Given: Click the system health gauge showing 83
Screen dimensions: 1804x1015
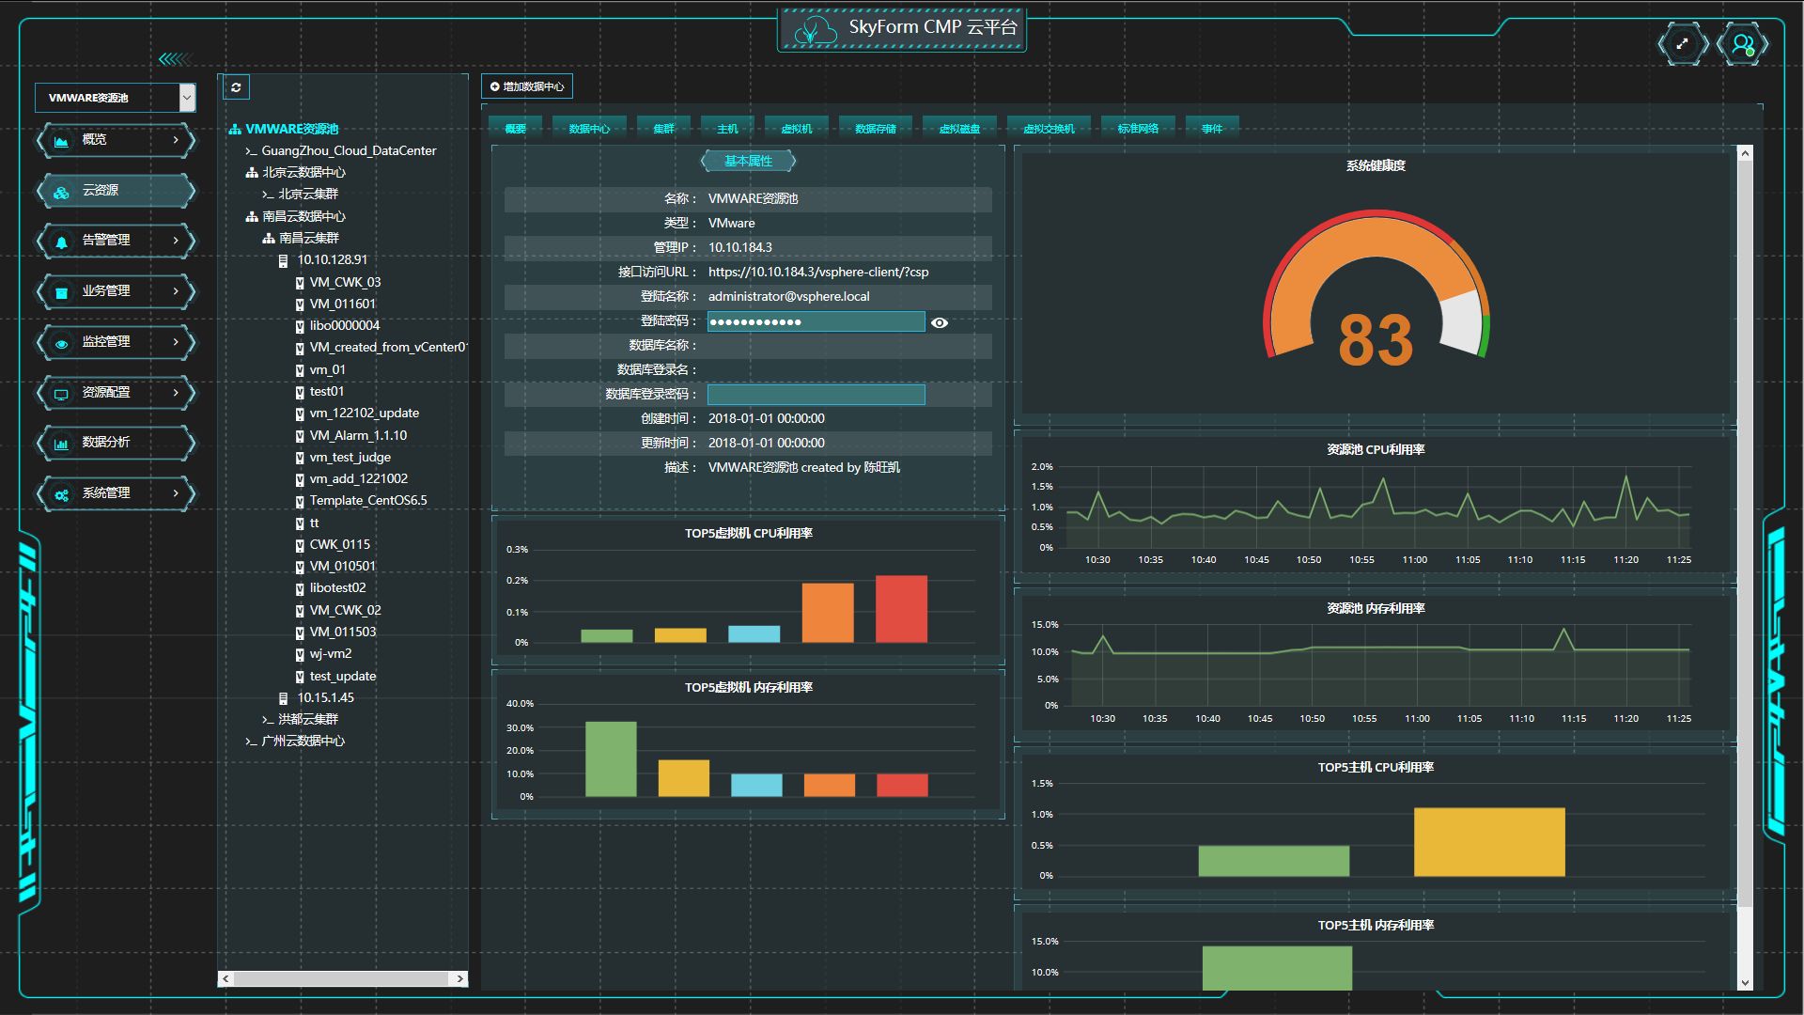Looking at the screenshot, I should point(1376,289).
